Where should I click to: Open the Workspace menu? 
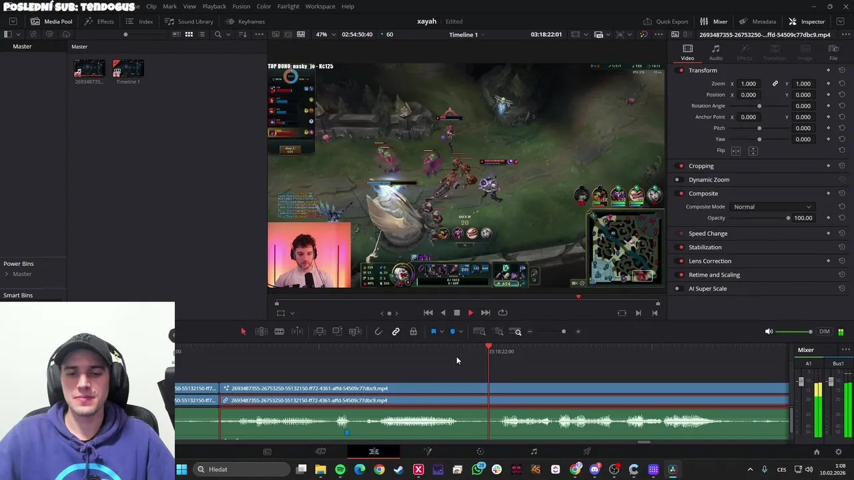[x=320, y=7]
